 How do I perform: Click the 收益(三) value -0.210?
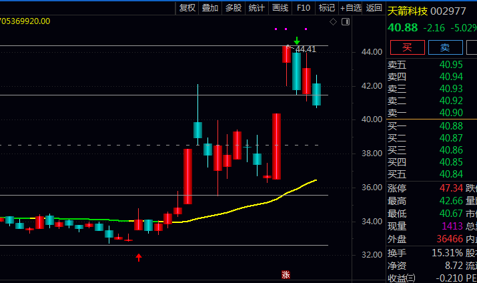click(x=450, y=278)
